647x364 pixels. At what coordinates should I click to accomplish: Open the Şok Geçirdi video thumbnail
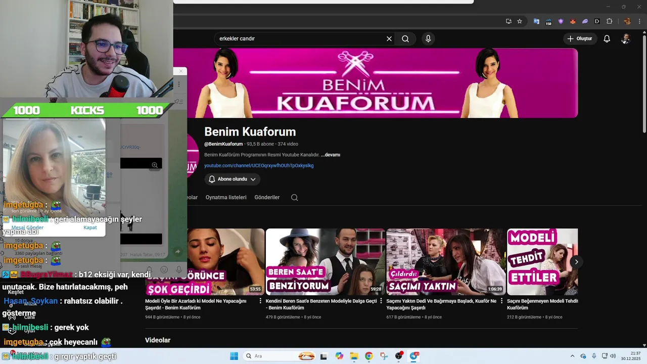pyautogui.click(x=205, y=262)
